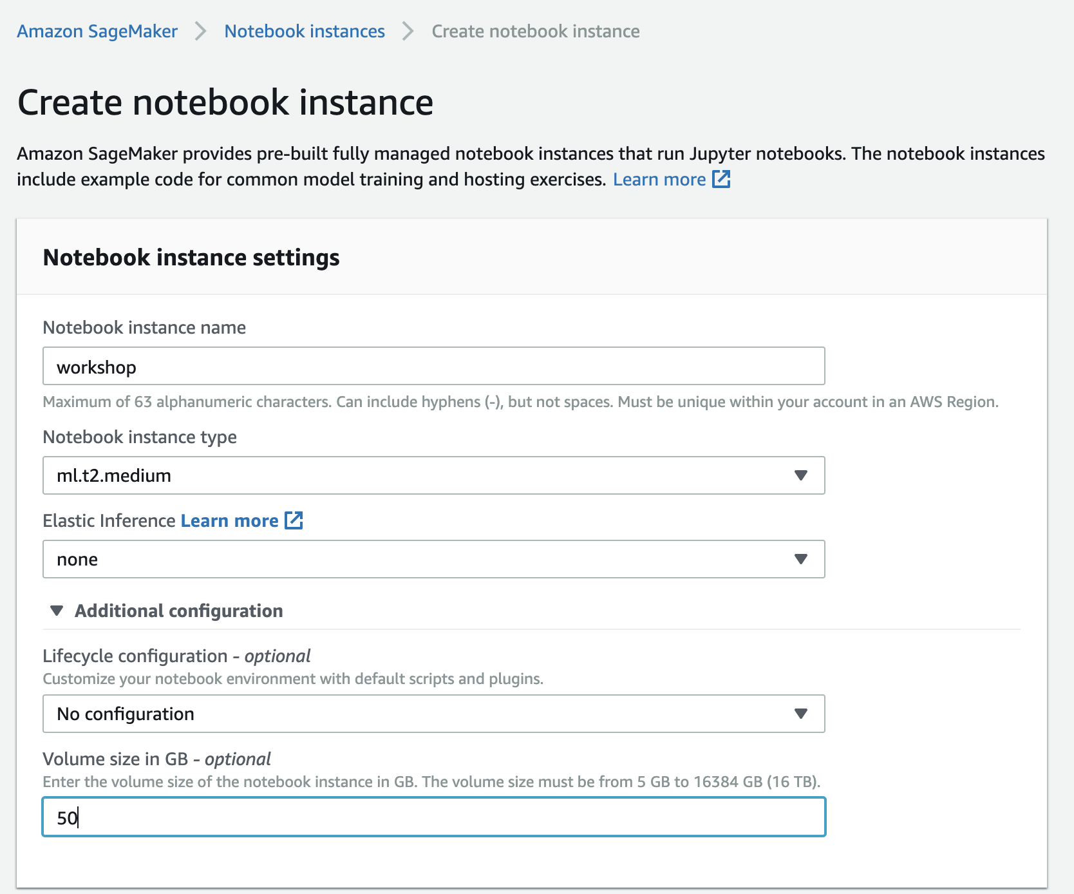
Task: Click the Lifecycle configuration - optional label
Action: pos(176,656)
